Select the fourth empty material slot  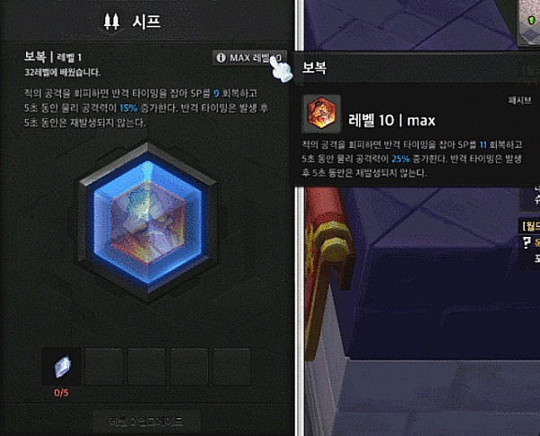(x=189, y=367)
